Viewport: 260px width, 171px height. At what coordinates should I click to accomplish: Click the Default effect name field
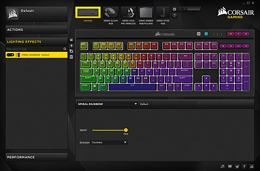[167, 104]
